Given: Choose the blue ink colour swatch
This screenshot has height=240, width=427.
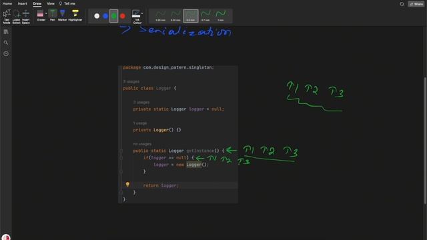Looking at the screenshot, I should click(x=105, y=16).
